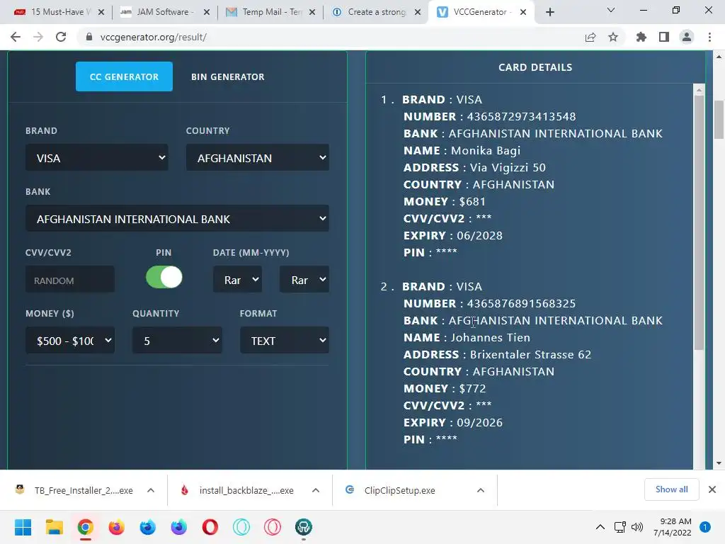Open the QUANTITY dropdown showing 5
Screen dimensions: 725x544
[x=177, y=341]
